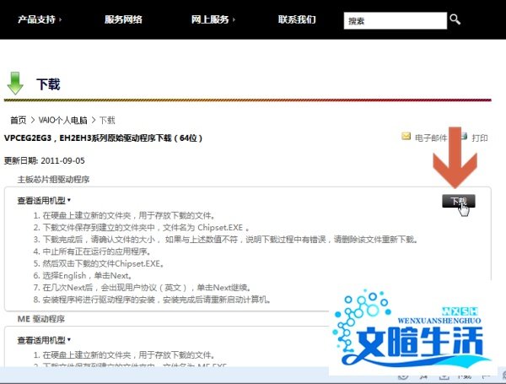The width and height of the screenshot is (506, 384).
Task: Click the VPCEG2EG3 driver download title
Action: 103,138
